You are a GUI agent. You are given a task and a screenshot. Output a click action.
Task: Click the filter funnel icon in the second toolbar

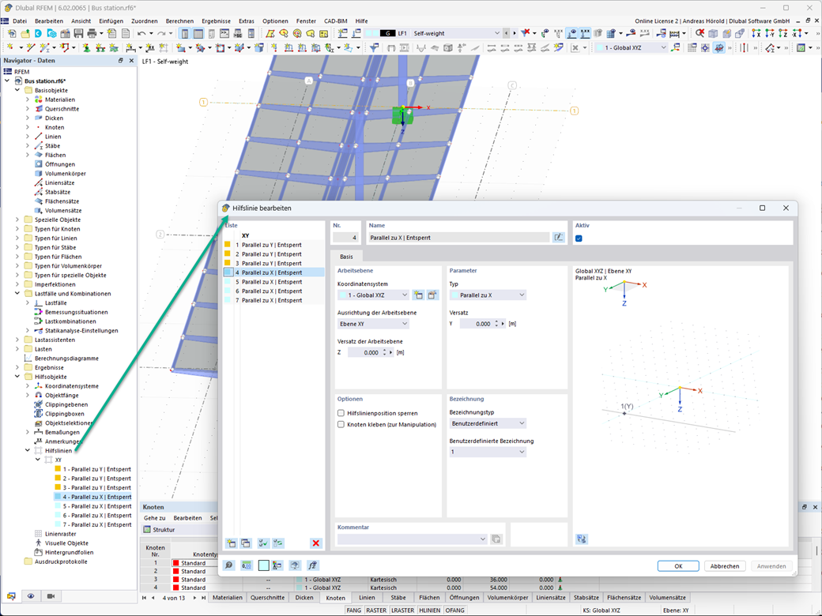(x=375, y=47)
